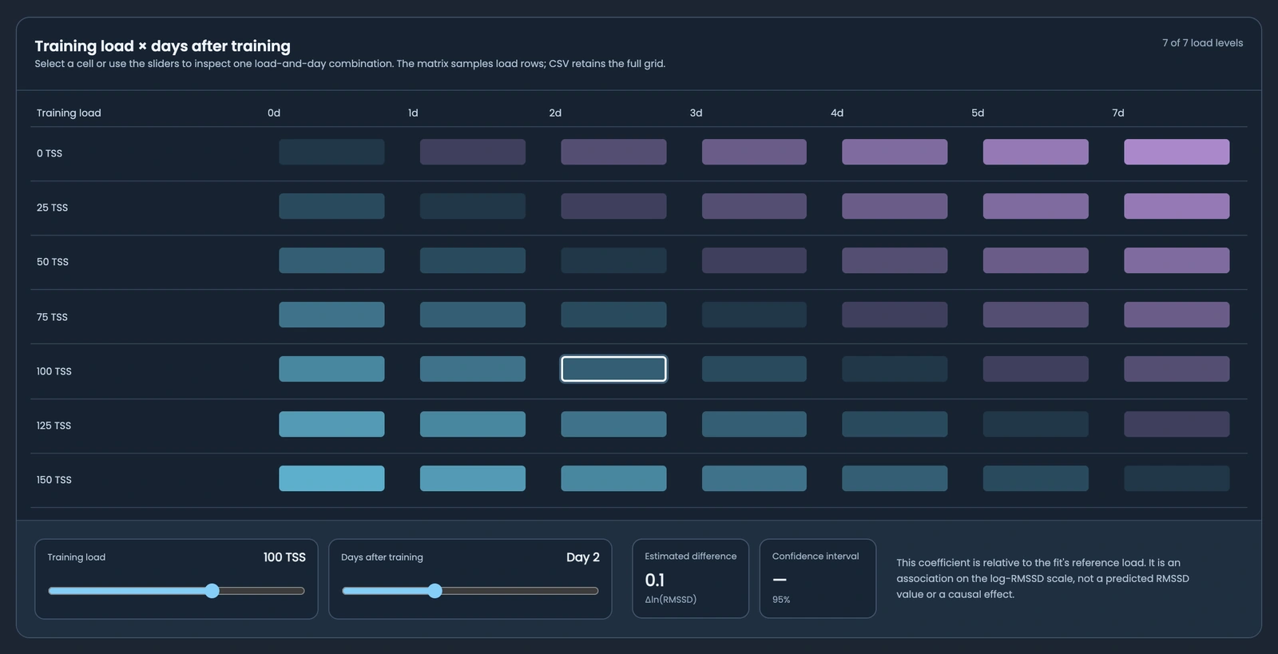Select the 150 TSS cell at 0d

click(331, 478)
